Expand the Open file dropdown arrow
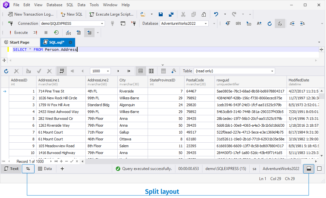This screenshot has width=326, height=198. coord(152,14)
